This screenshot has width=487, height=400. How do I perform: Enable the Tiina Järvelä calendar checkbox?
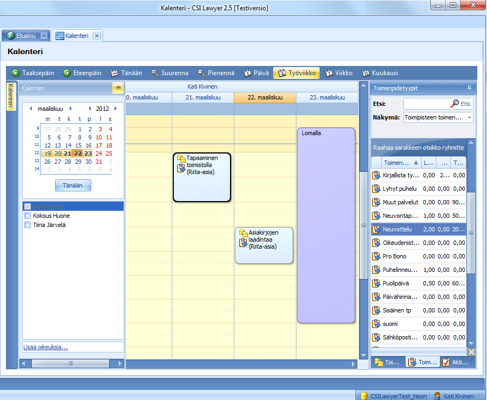point(28,225)
